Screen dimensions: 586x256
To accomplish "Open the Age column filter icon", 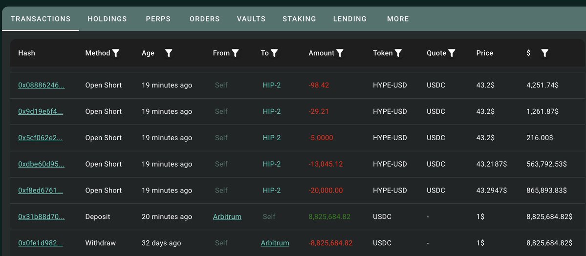I will 169,53.
